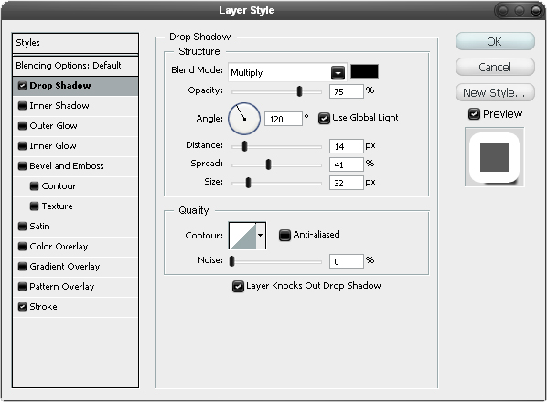Screen dimensions: 547x402
Task: Uncheck Layer Knocks Out Drop Shadow
Action: [238, 286]
